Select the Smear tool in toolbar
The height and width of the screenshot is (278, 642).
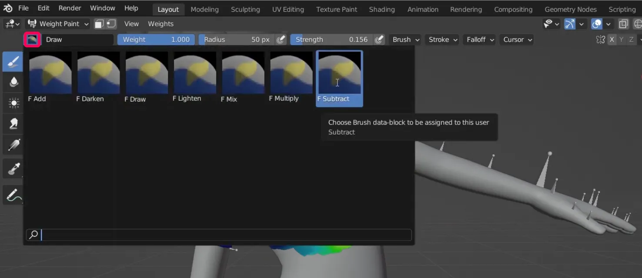pyautogui.click(x=13, y=123)
